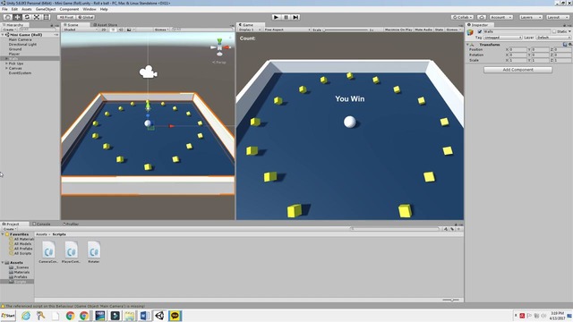Expand the Pick Ups hierarchy item
Viewport: 573px width, 322px height.
click(x=6, y=64)
